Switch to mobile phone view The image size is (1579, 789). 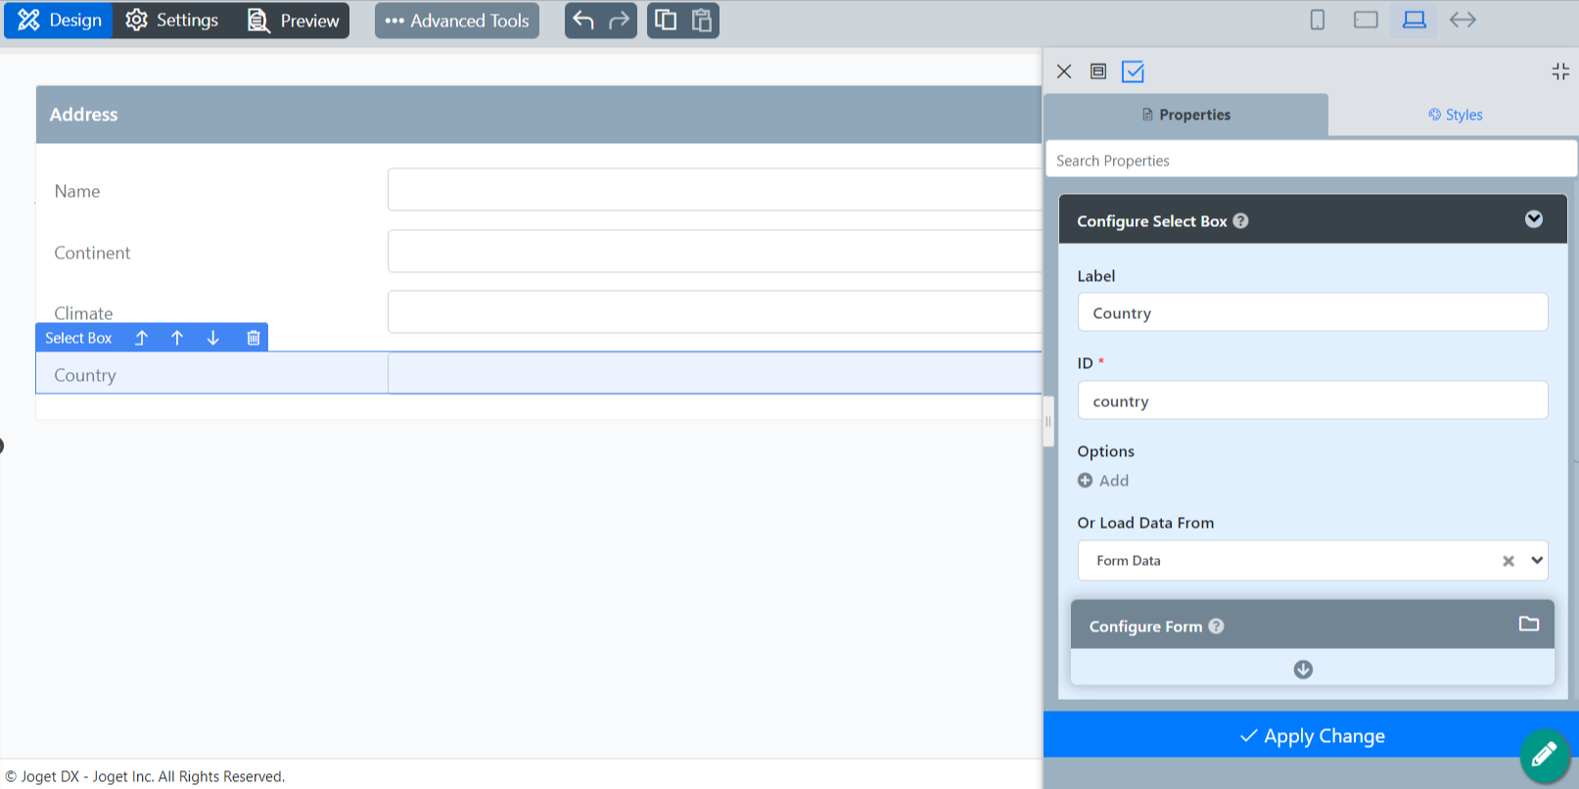pyautogui.click(x=1318, y=20)
